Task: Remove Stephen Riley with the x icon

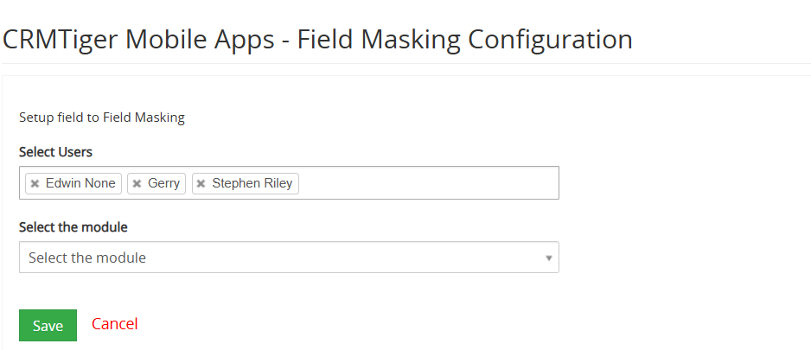Action: [201, 183]
